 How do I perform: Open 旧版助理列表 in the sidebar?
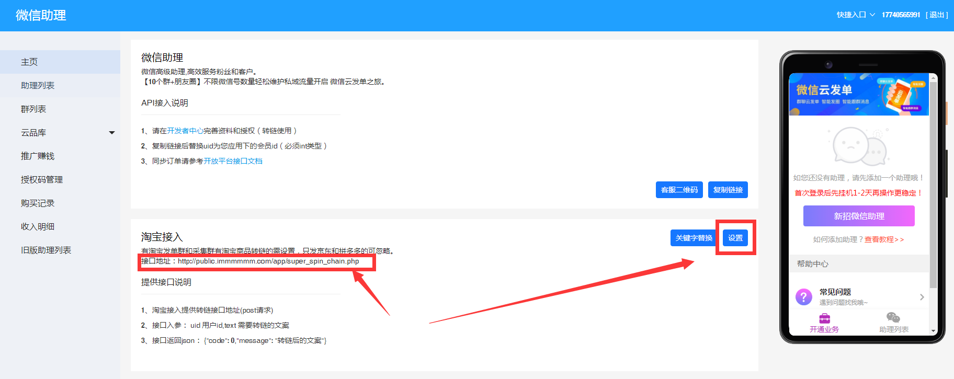click(60, 250)
